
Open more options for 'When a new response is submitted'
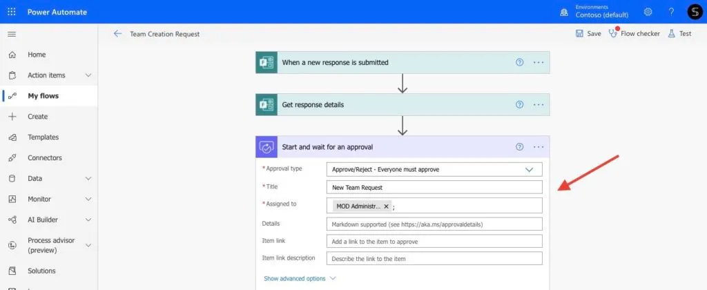coord(539,62)
